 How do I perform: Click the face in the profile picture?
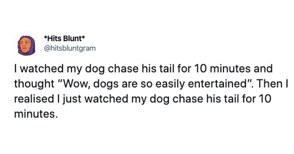[25, 45]
